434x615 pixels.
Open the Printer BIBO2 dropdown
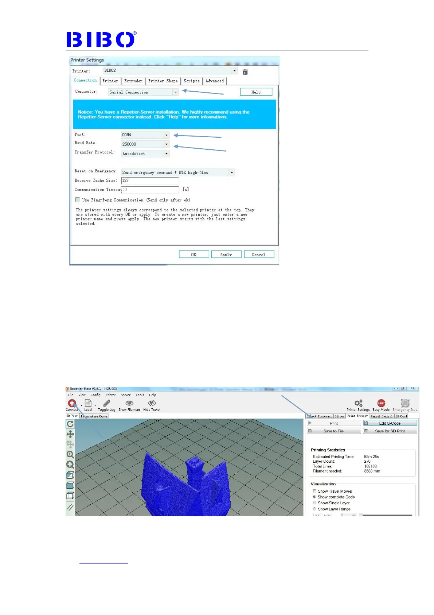point(235,70)
